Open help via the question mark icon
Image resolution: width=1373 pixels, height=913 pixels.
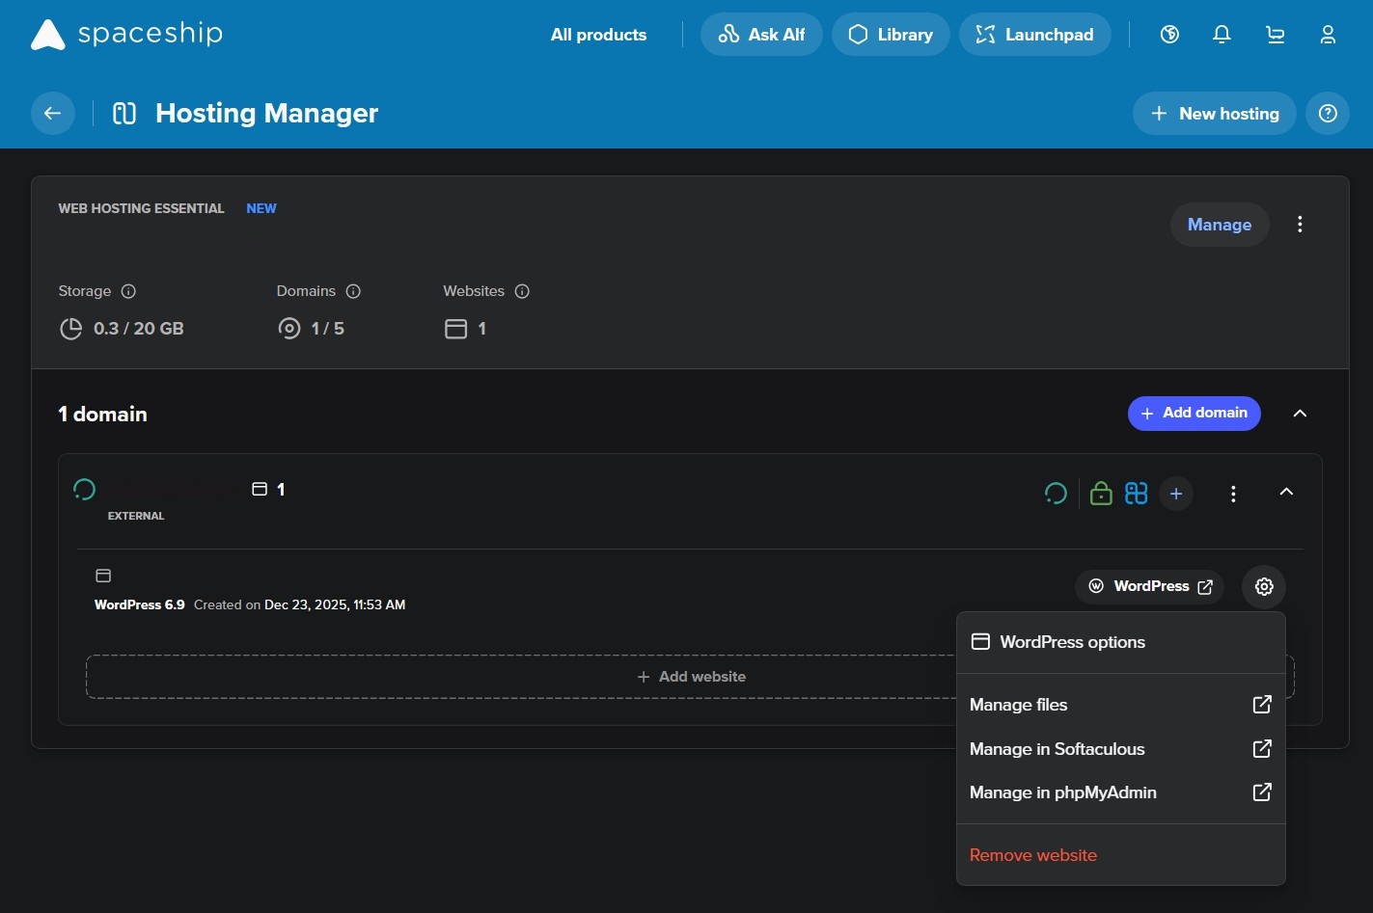[1328, 113]
